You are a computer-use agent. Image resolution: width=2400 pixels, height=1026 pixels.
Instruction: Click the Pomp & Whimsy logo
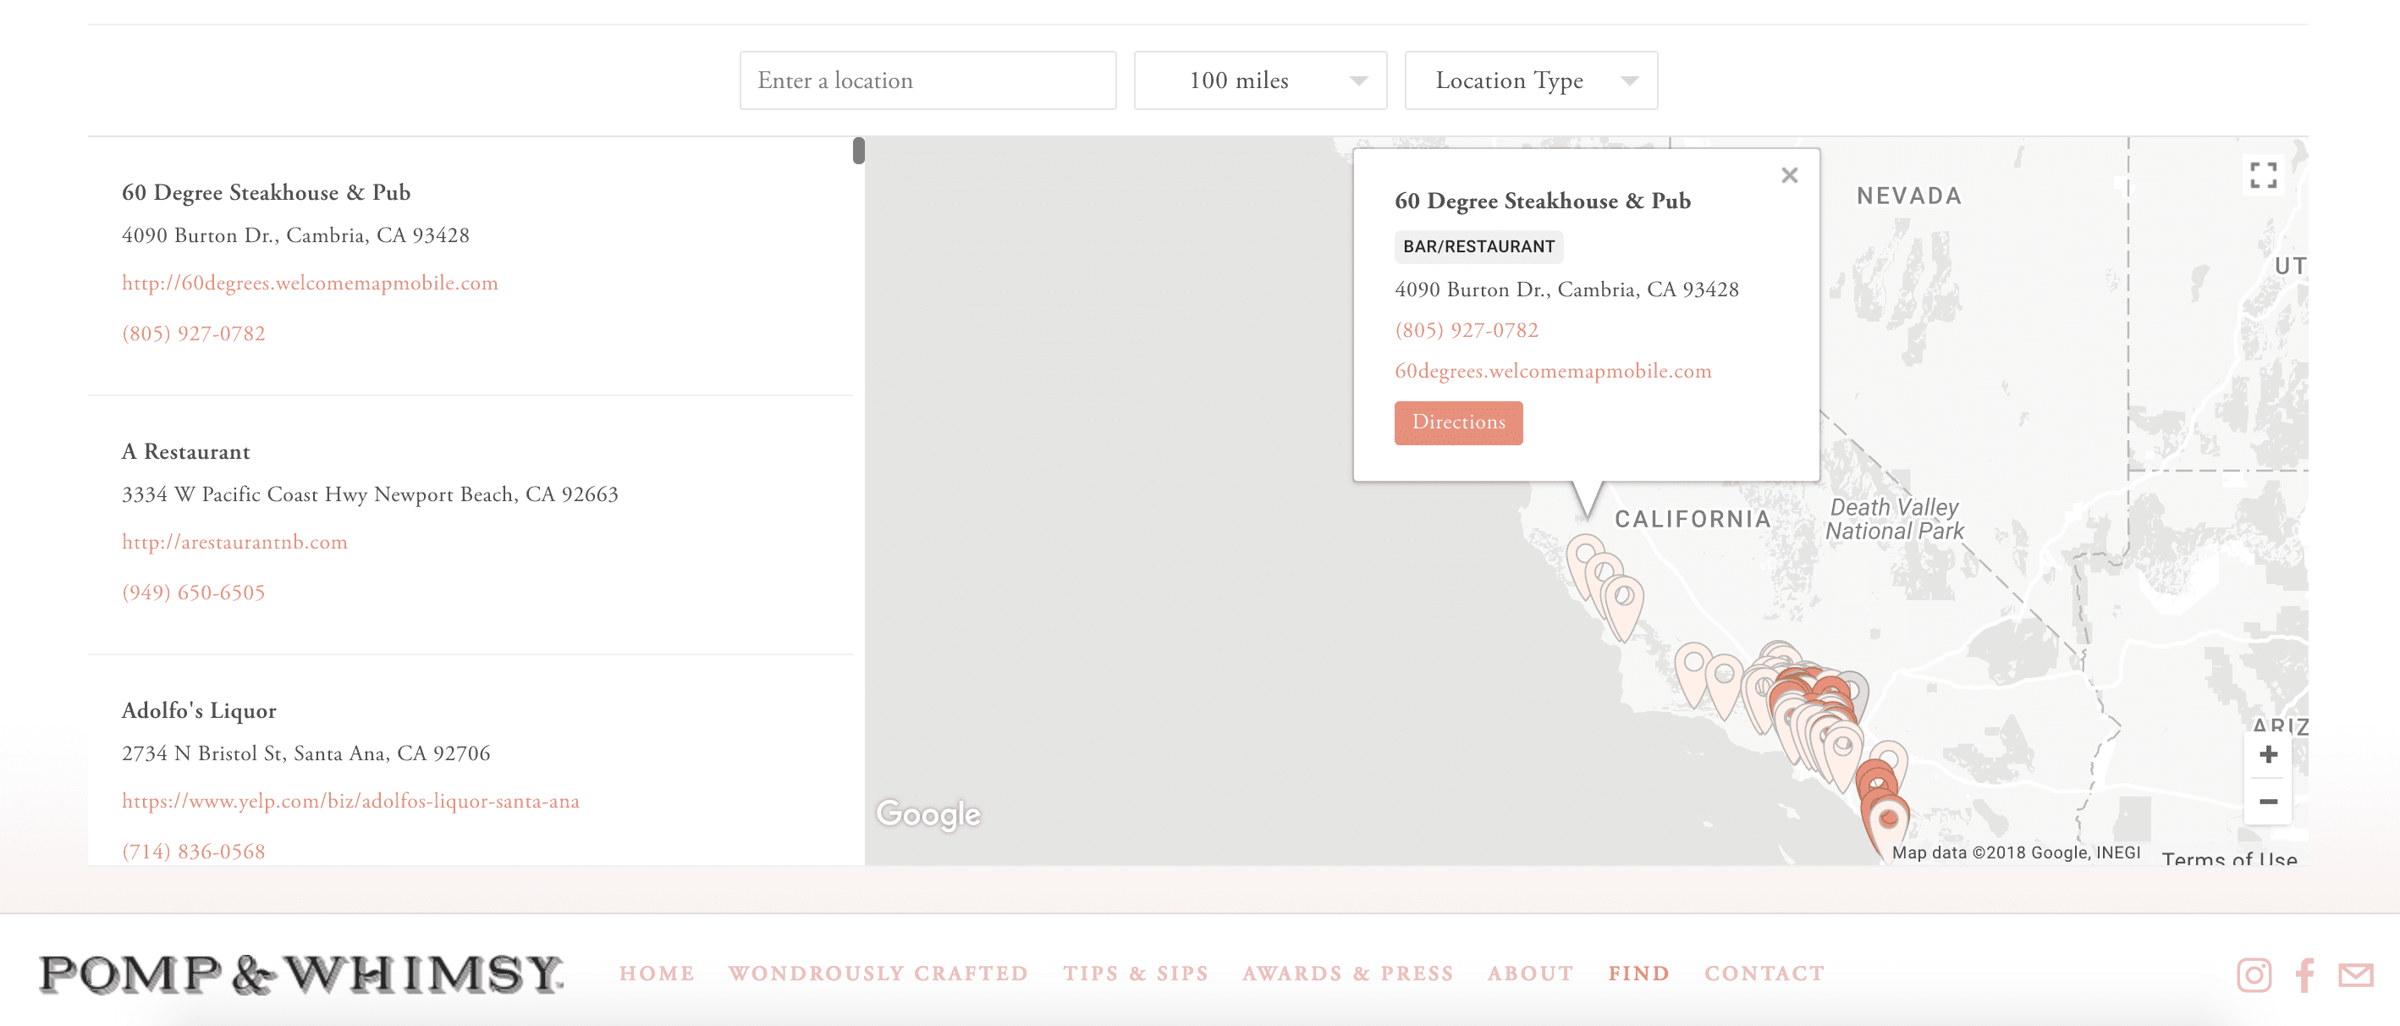[301, 974]
